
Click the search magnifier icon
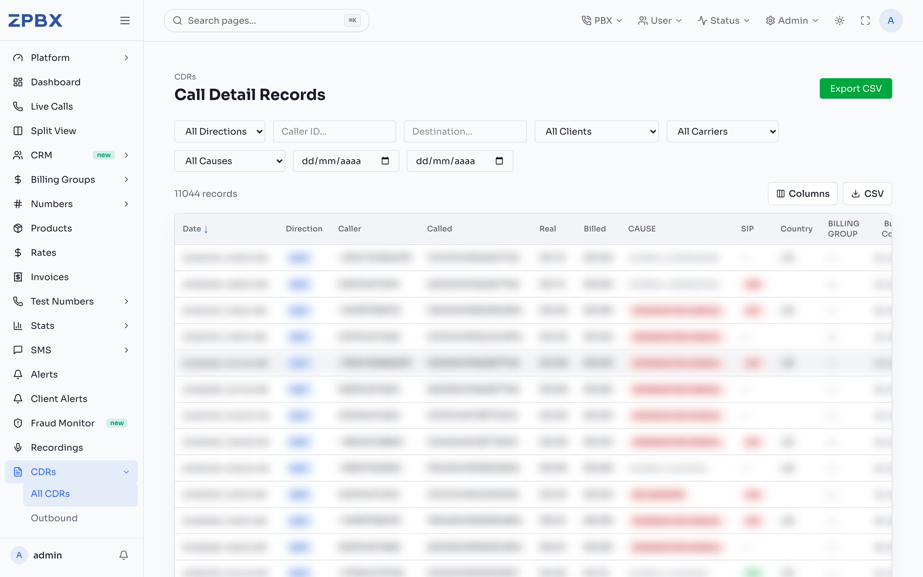(177, 20)
